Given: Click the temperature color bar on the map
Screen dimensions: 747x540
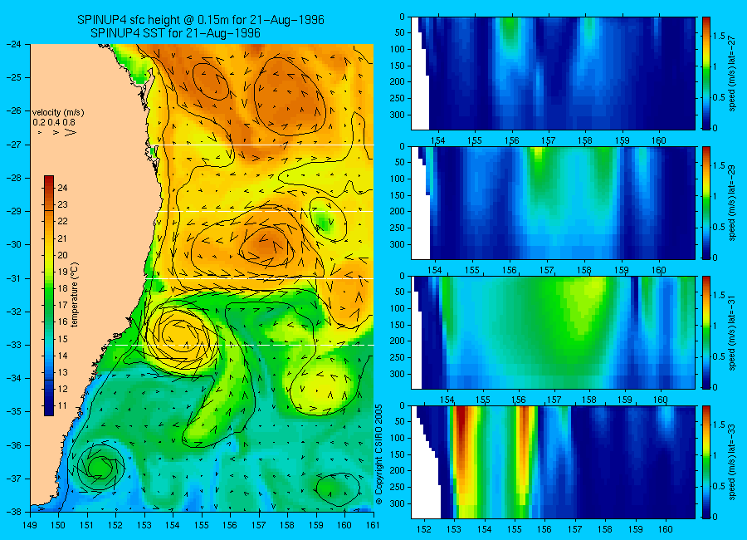Looking at the screenshot, I should click(49, 295).
